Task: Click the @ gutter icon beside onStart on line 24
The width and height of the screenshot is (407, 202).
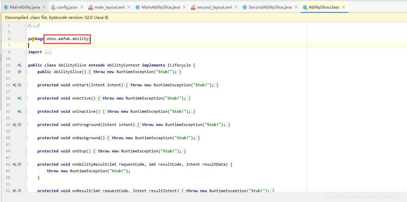Action: pos(20,85)
